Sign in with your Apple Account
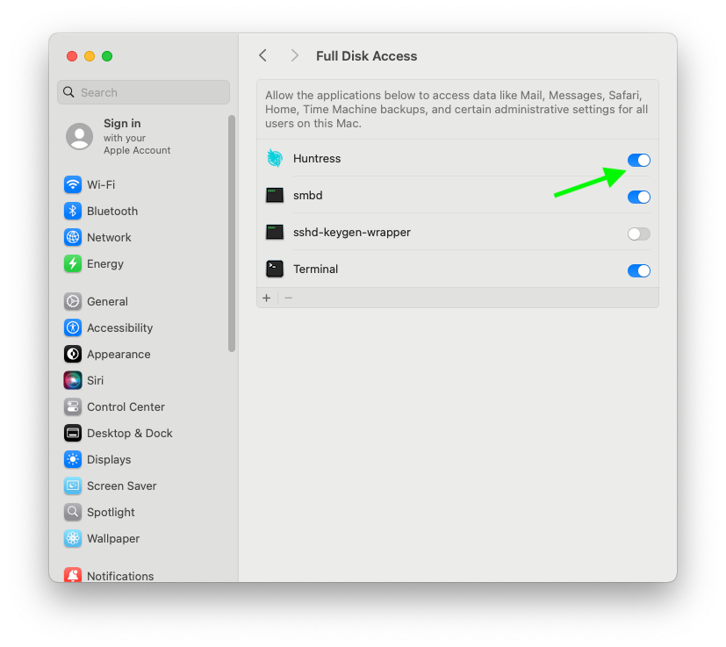This screenshot has height=647, width=726. click(x=137, y=136)
